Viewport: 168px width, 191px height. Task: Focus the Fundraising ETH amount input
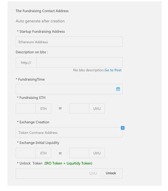pos(26,108)
